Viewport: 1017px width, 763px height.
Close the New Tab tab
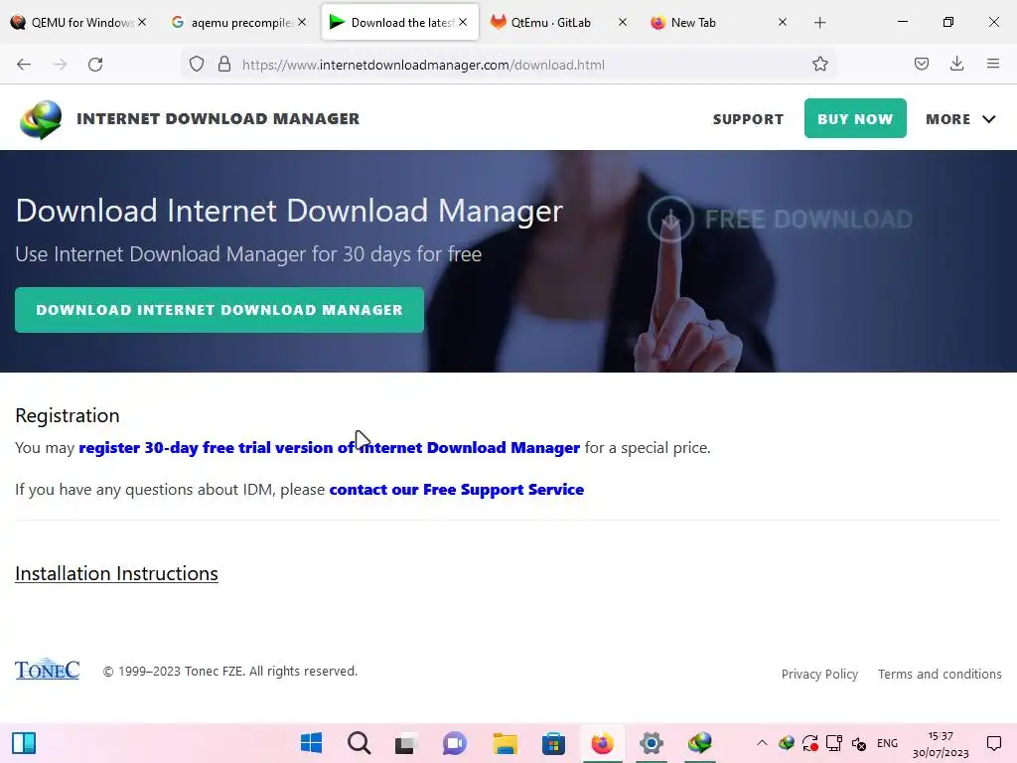pos(783,22)
